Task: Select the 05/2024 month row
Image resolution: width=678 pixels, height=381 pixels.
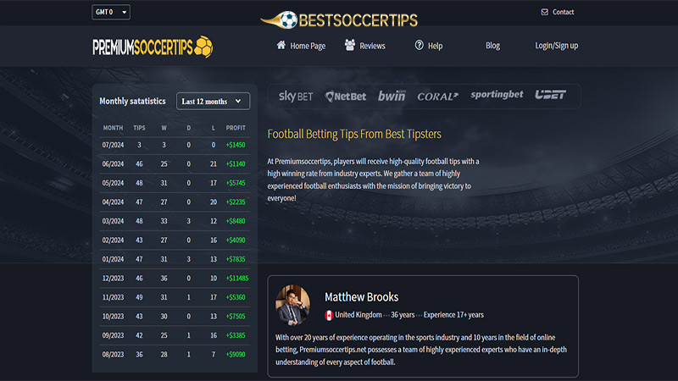Action: [175, 183]
